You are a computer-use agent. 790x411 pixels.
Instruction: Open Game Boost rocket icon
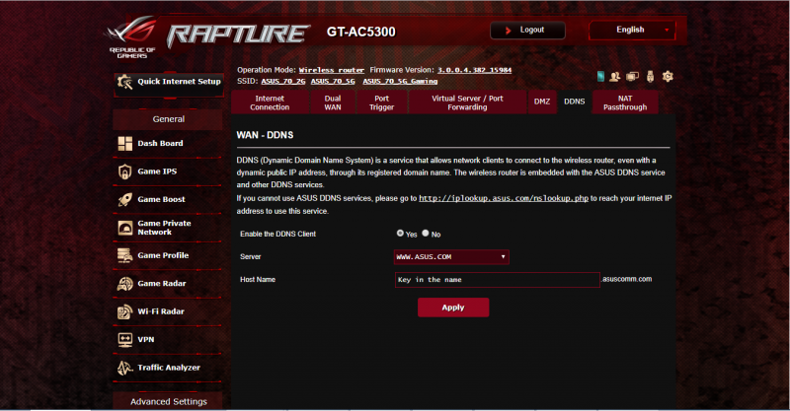point(124,199)
